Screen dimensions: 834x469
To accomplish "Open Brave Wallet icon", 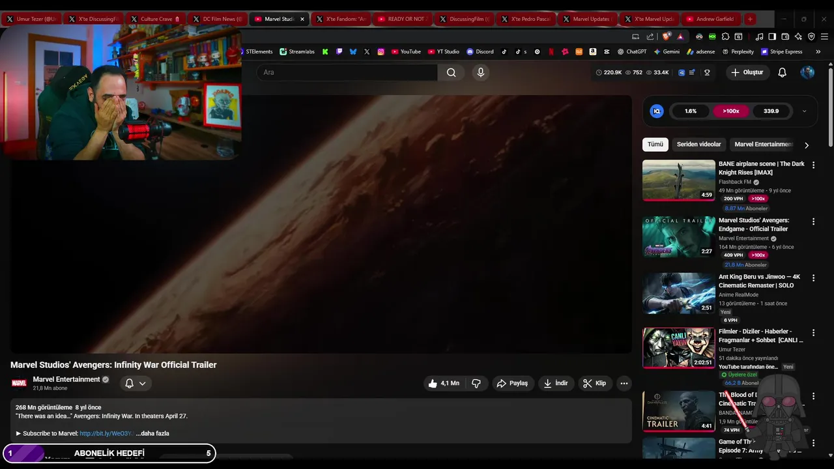I will click(x=785, y=36).
